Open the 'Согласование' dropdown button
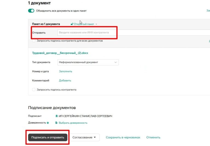This screenshot has width=210, height=146. pyautogui.click(x=84, y=137)
